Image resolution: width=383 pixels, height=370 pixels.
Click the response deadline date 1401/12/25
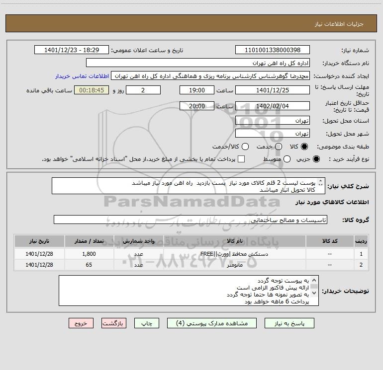273,90
